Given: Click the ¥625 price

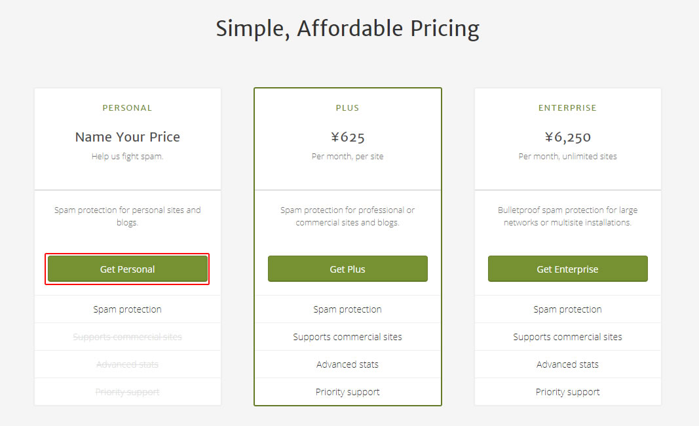Looking at the screenshot, I should [x=348, y=137].
